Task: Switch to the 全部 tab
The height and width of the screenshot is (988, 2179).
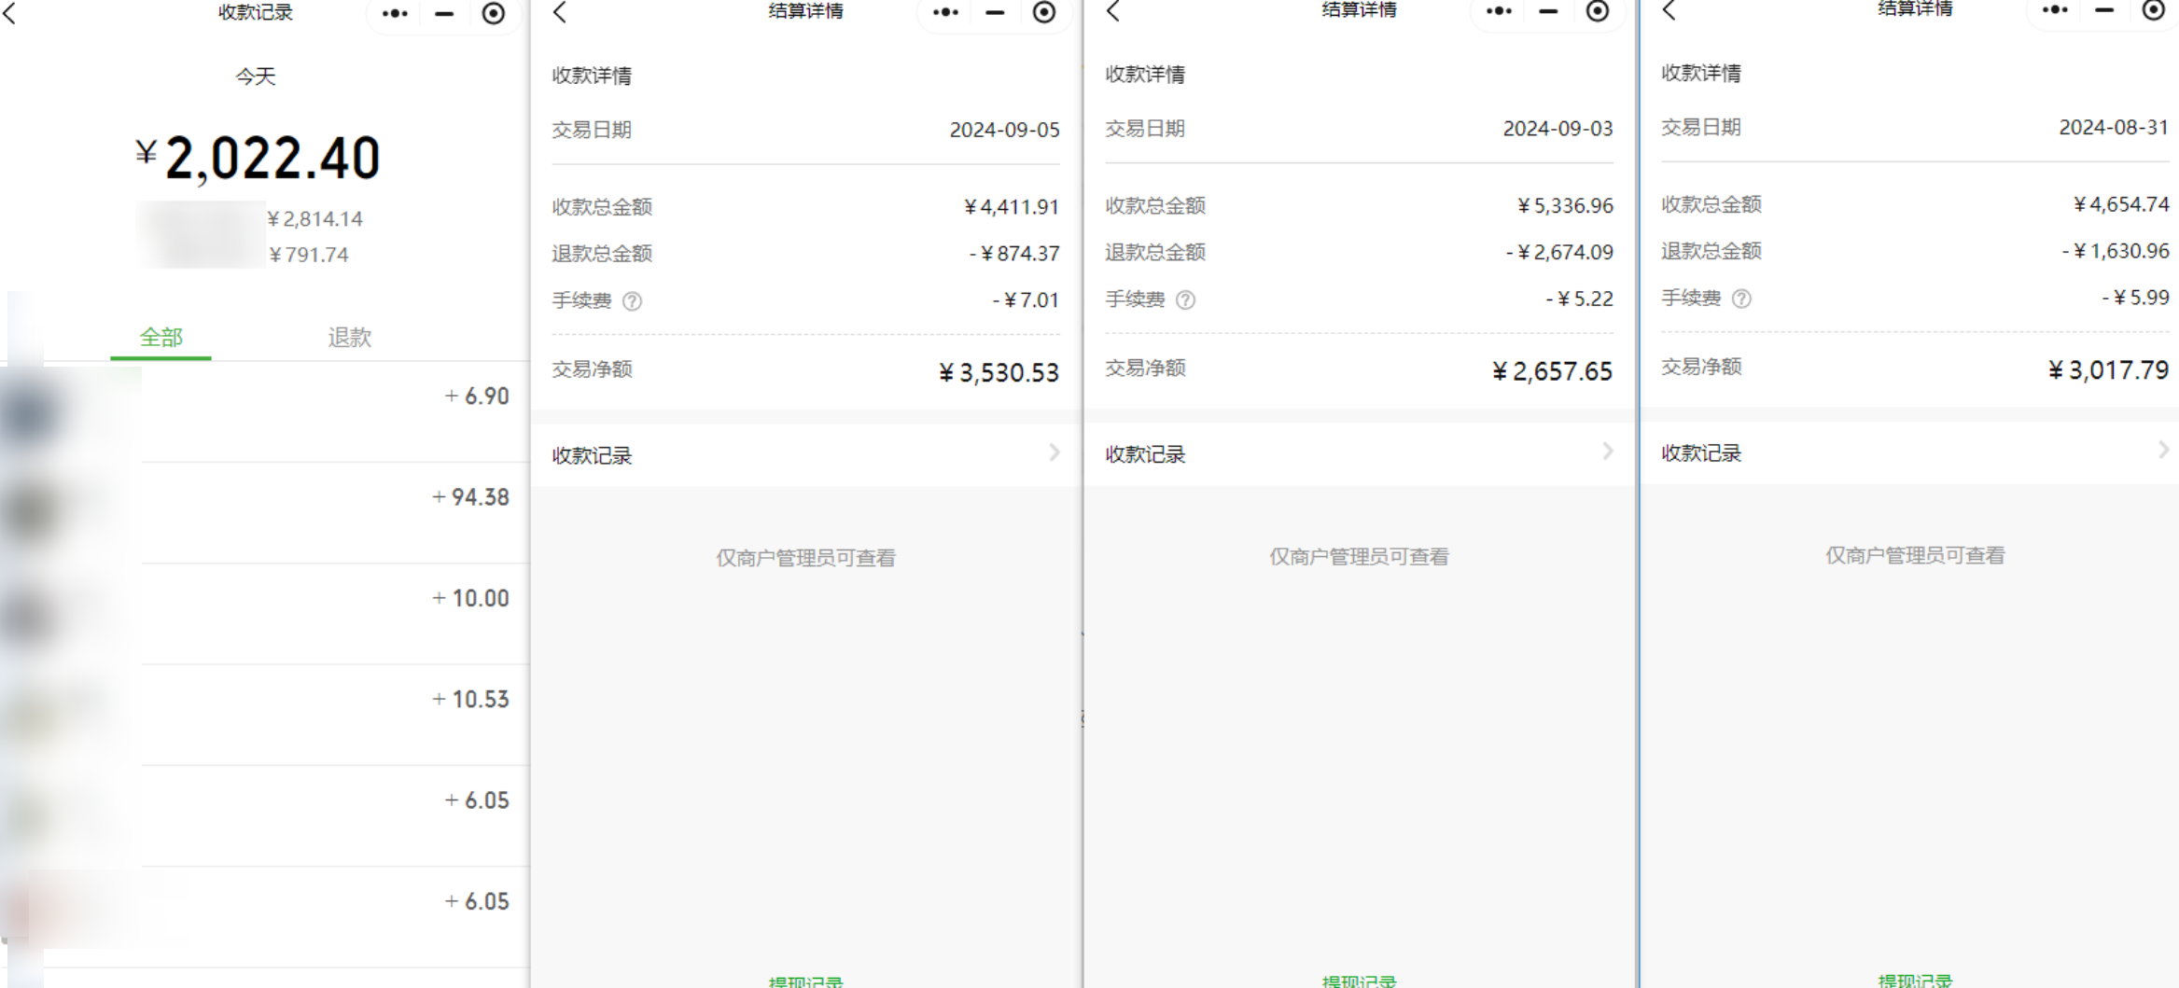Action: click(x=161, y=338)
